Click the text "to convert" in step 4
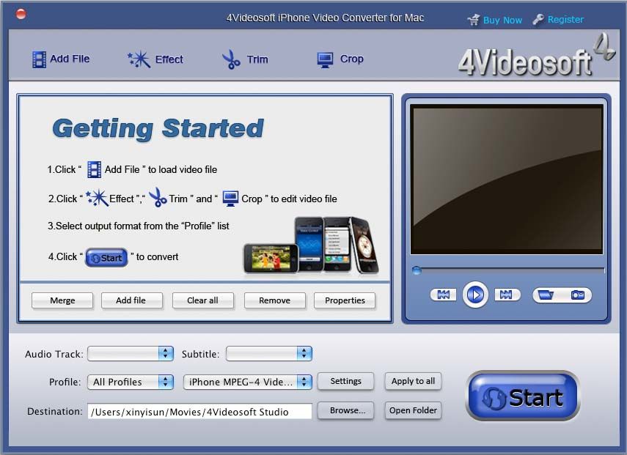 157,257
